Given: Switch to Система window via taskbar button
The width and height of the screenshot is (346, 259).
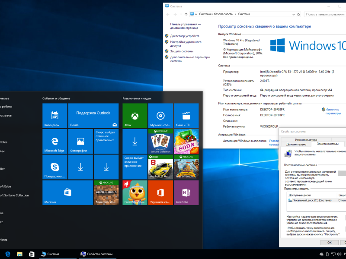Looking at the screenshot, I should click(58, 254).
